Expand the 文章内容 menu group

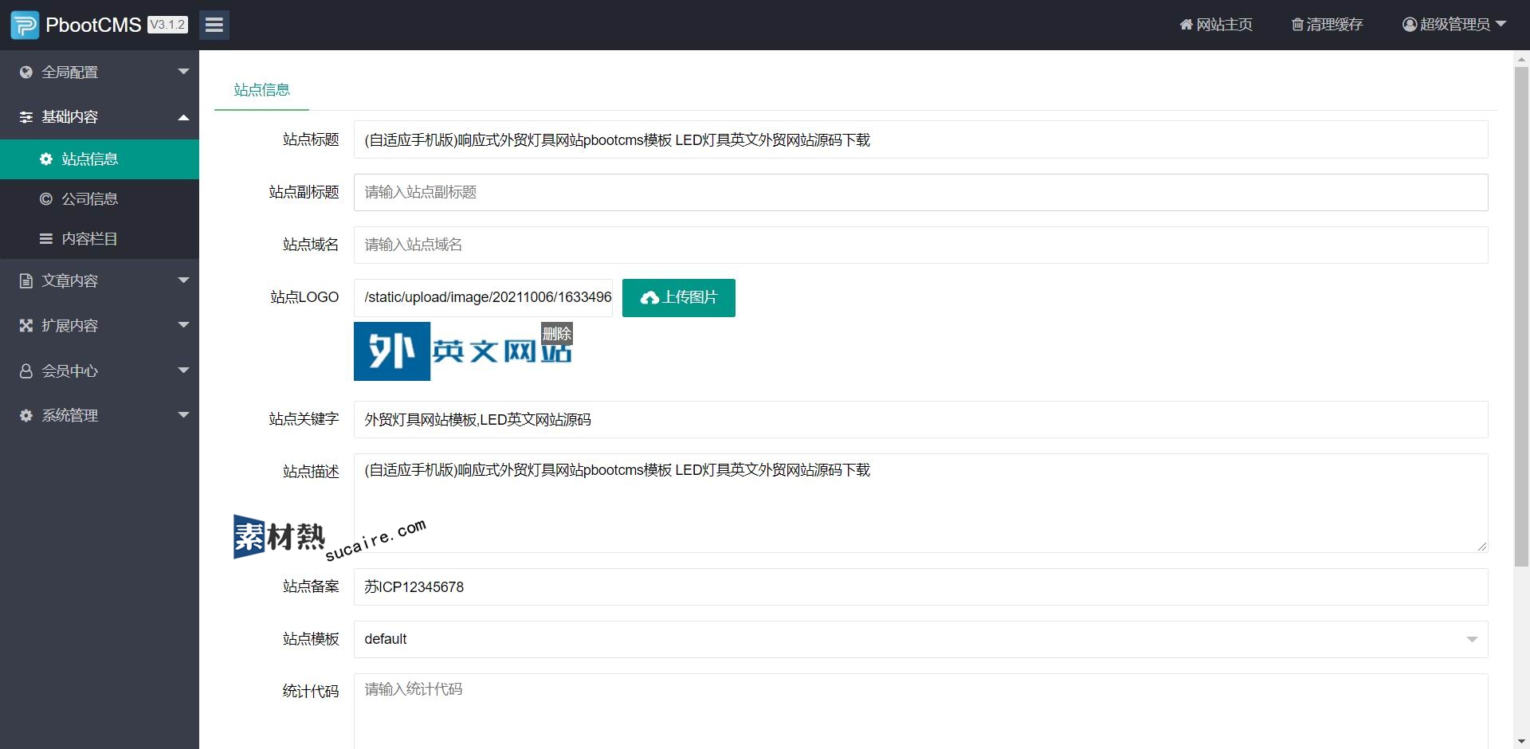click(x=100, y=280)
